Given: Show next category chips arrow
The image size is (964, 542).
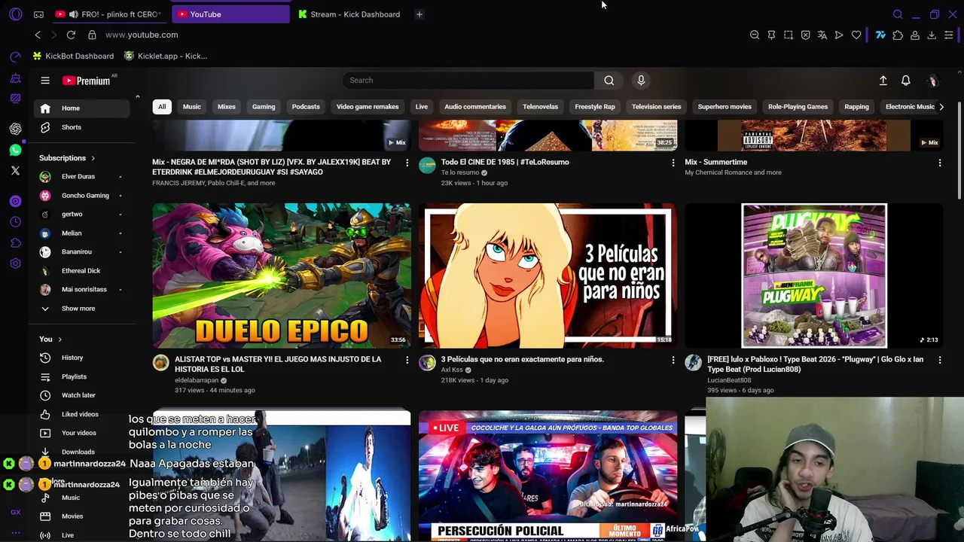Looking at the screenshot, I should tap(941, 107).
